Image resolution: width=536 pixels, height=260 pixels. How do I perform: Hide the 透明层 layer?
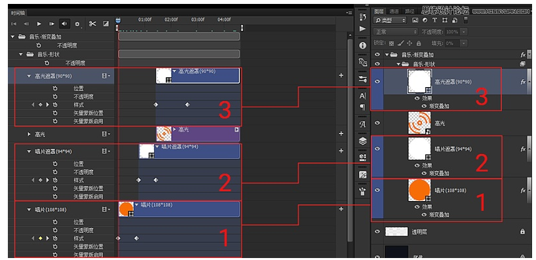[377, 232]
